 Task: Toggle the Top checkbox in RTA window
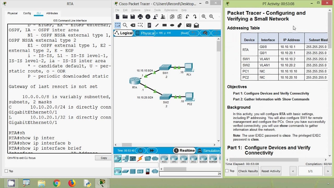(x=6, y=171)
